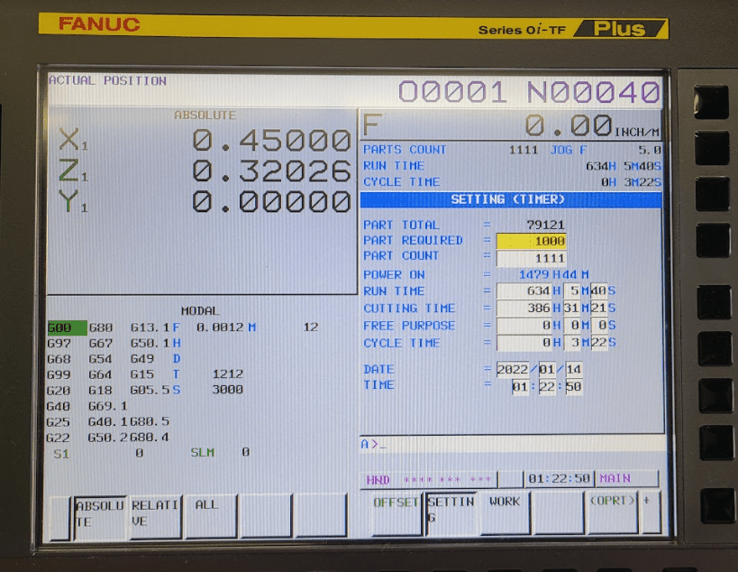Image resolution: width=738 pixels, height=572 pixels.
Task: Click the PART TOTAL value 79121
Action: coord(545,225)
